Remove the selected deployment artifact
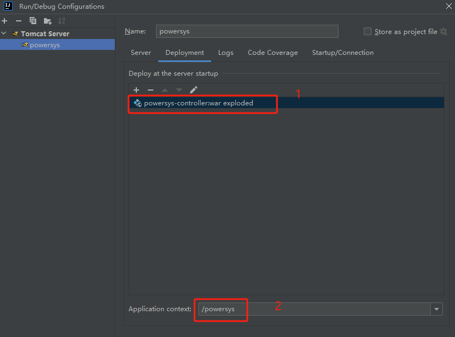Viewport: 455px width, 337px height. pos(151,90)
